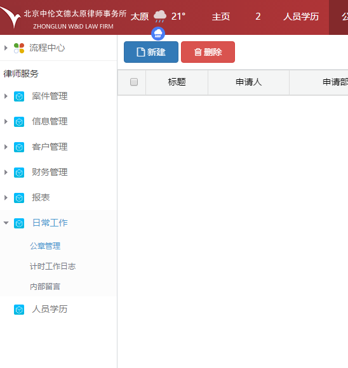Click the cube icon next to 客户管理
Screen dimensions: 348x368
(x=19, y=147)
